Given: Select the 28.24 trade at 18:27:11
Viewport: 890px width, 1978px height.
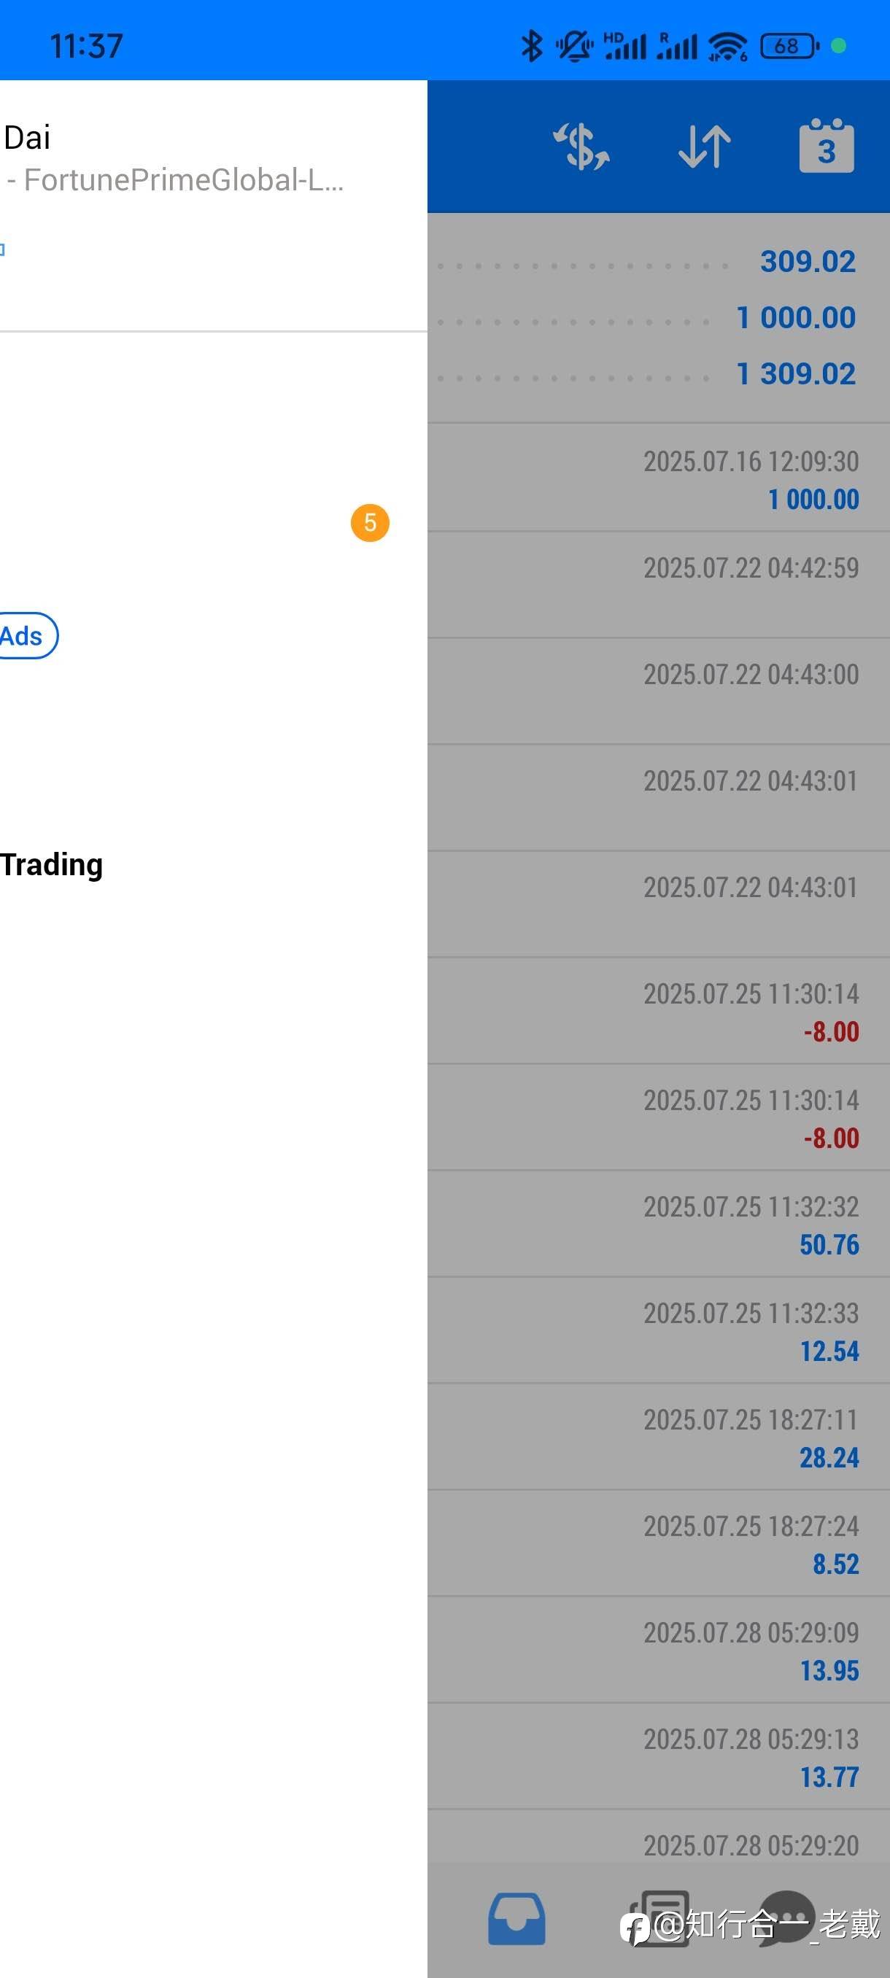Looking at the screenshot, I should pyautogui.click(x=659, y=1438).
